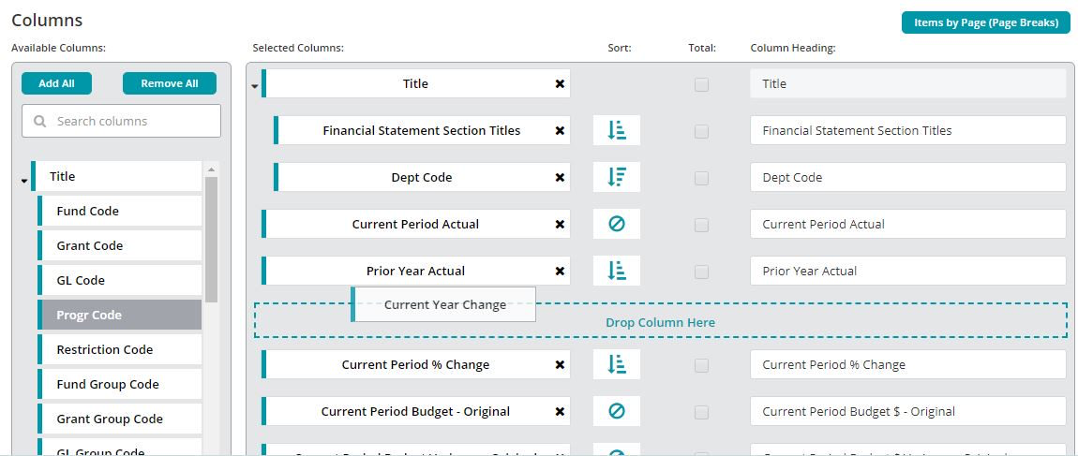Remove the Current Period % Change column

[560, 364]
